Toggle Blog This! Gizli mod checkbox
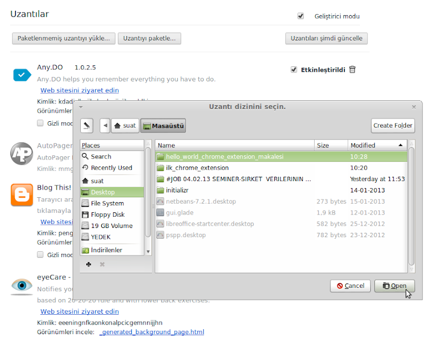Image resolution: width=431 pixels, height=339 pixels. (40, 254)
